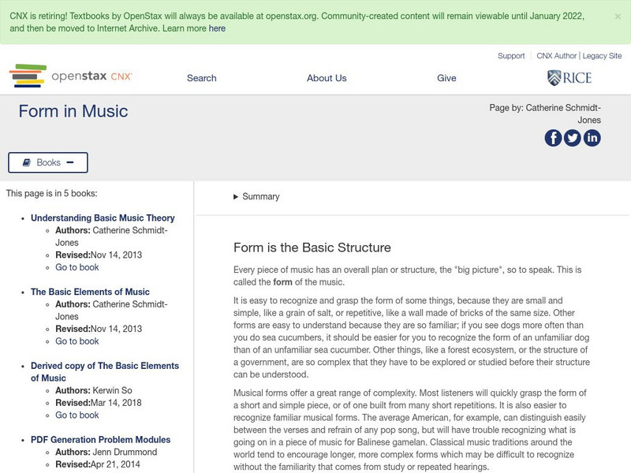Click the Facebook share icon
Viewport: 631px width, 473px height.
pyautogui.click(x=553, y=138)
